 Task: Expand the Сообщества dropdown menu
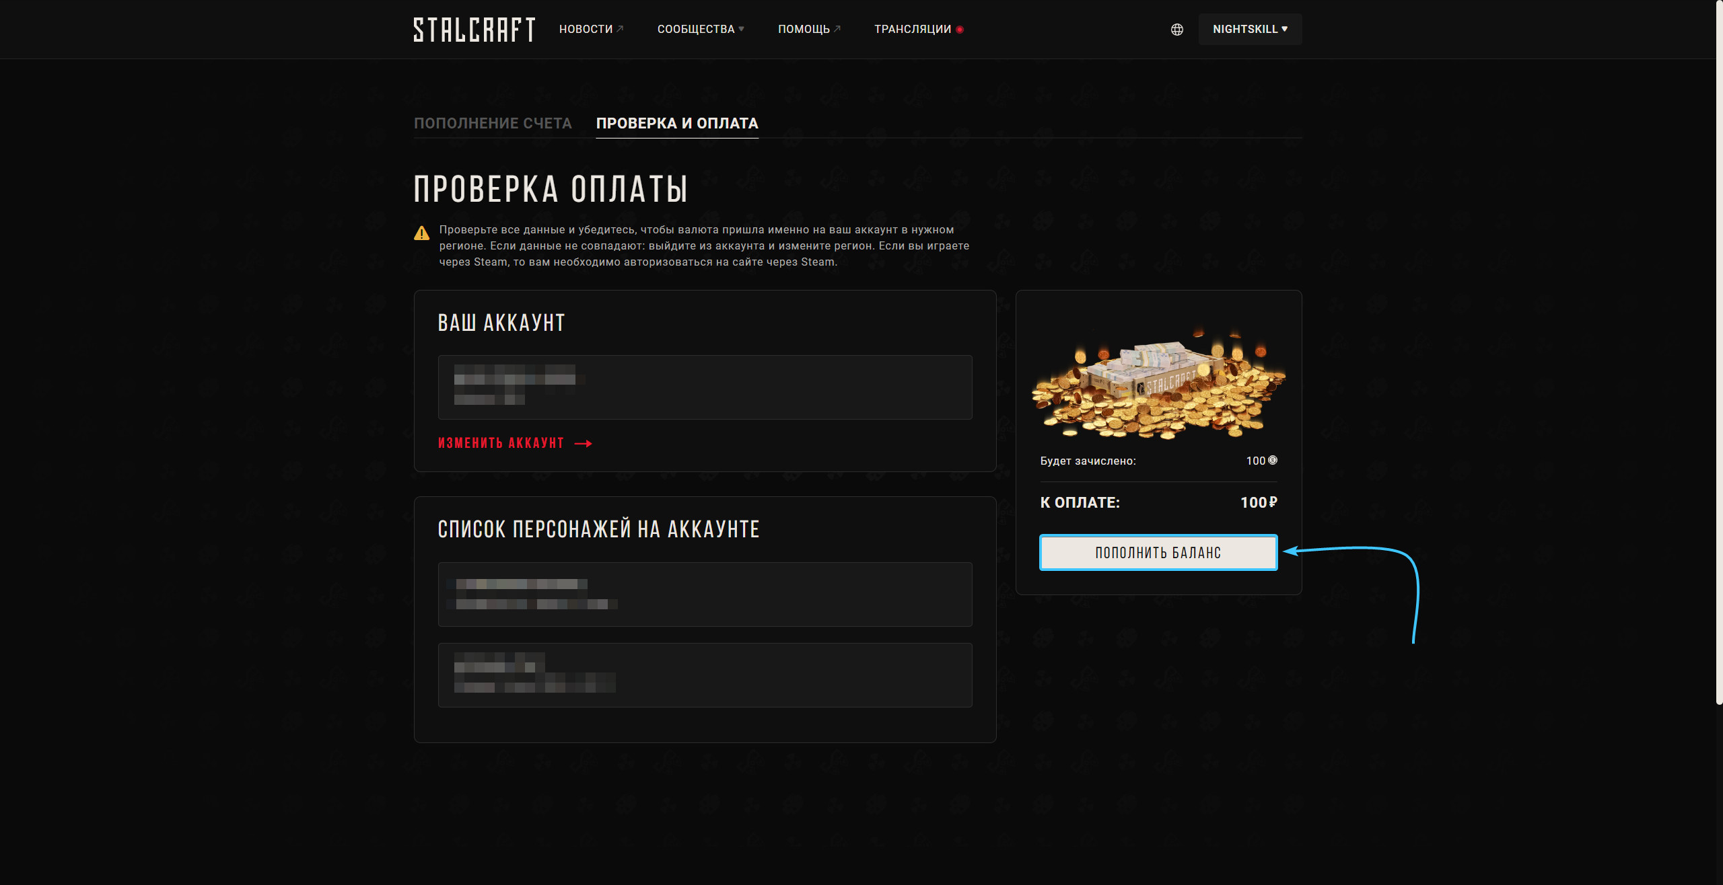coord(700,30)
